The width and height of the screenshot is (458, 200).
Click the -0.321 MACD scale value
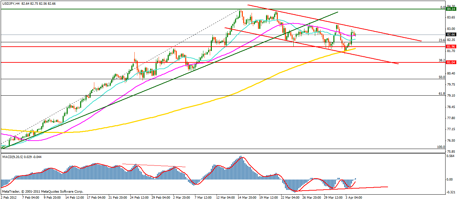pos(450,192)
